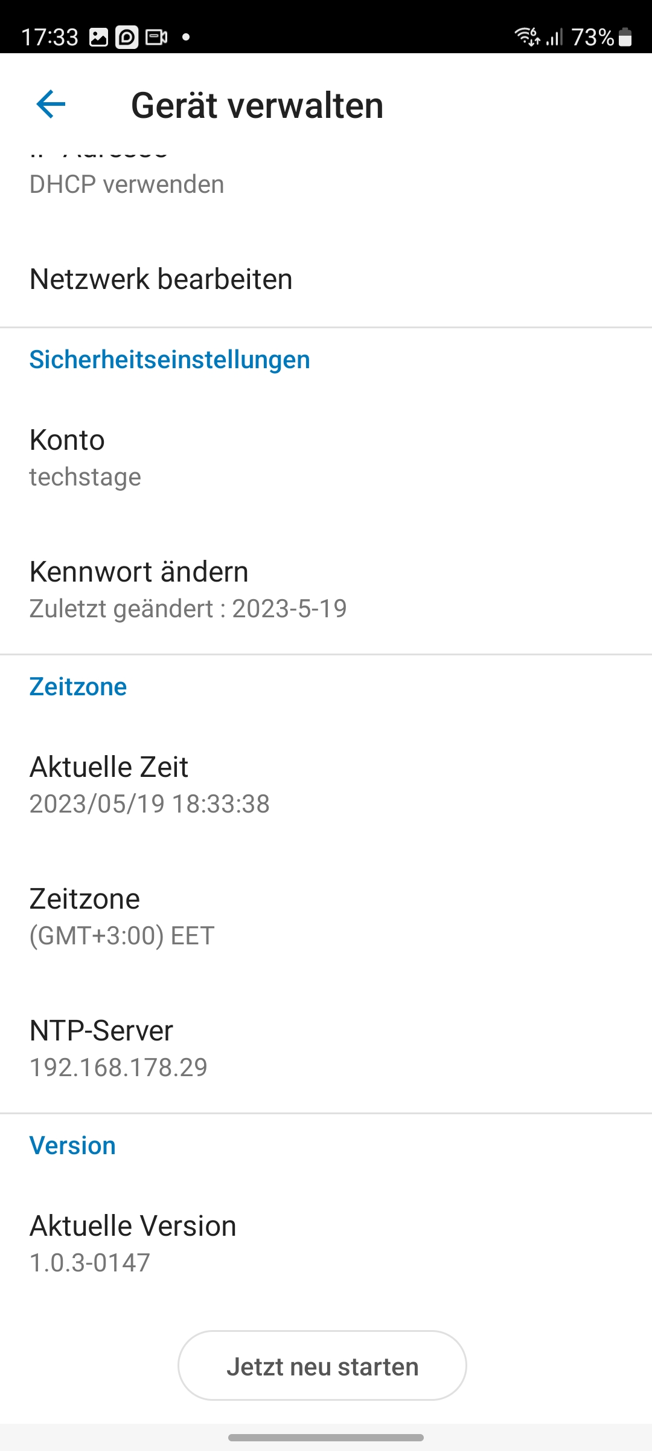Image resolution: width=652 pixels, height=1451 pixels.
Task: Tap the mobile signal strength bars
Action: coord(554,37)
